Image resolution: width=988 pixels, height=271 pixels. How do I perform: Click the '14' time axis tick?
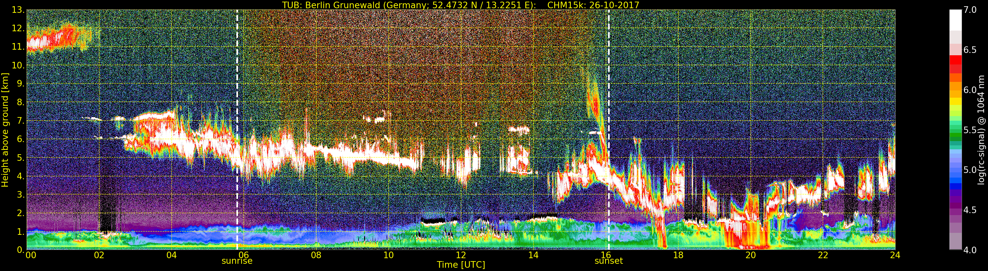(533, 255)
